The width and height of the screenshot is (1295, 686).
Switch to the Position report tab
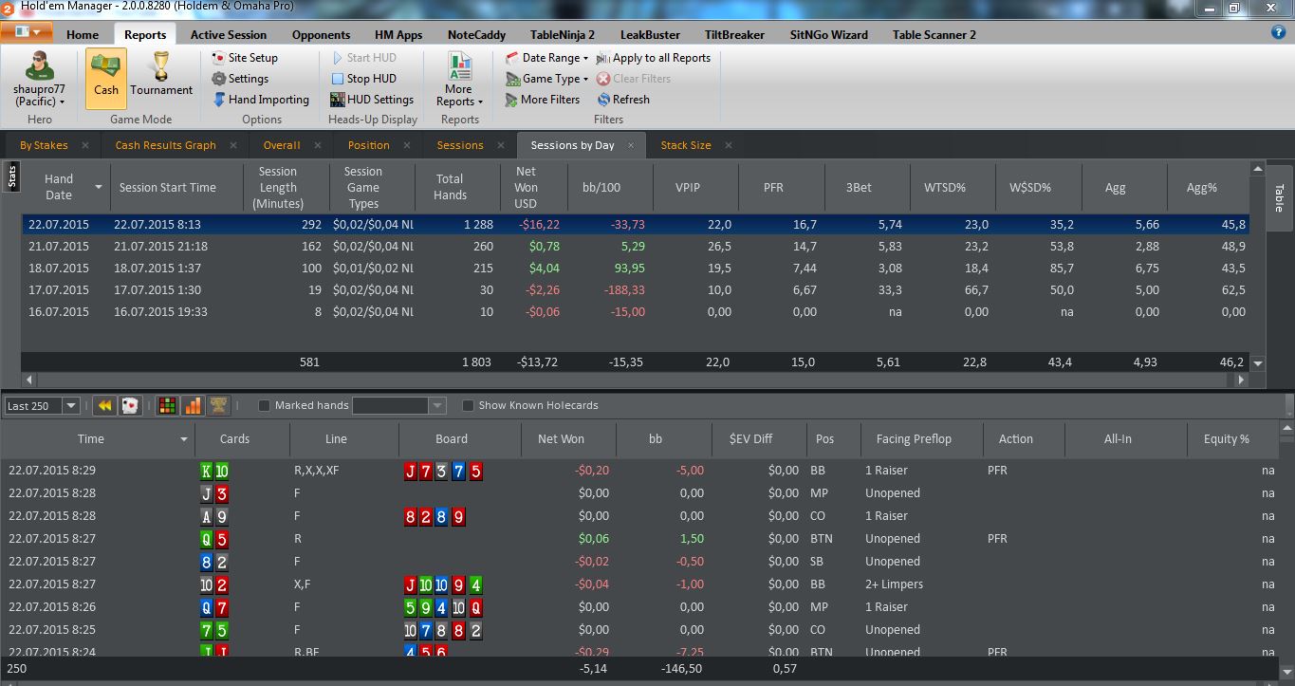pyautogui.click(x=368, y=145)
